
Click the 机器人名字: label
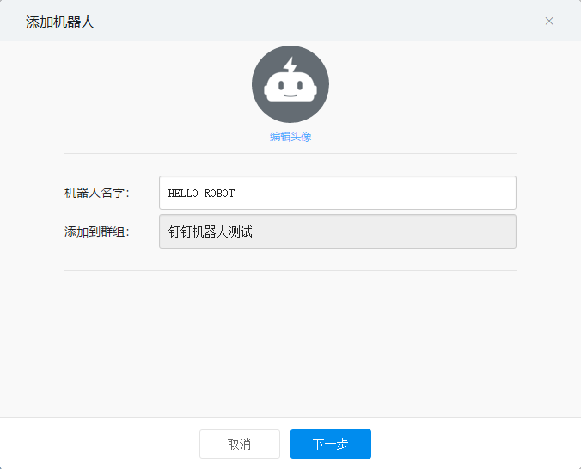[97, 193]
